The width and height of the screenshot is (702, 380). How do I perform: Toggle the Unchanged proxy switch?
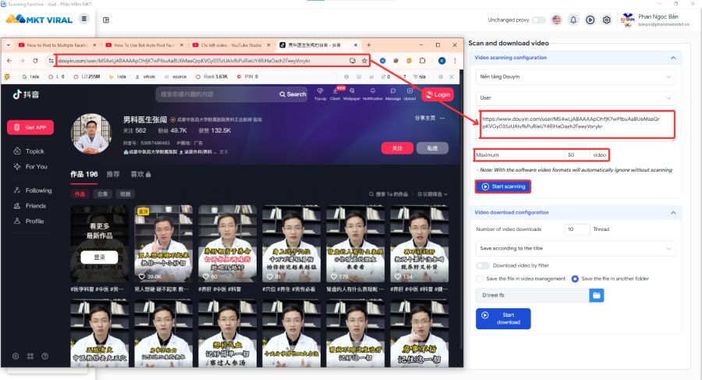pos(538,20)
